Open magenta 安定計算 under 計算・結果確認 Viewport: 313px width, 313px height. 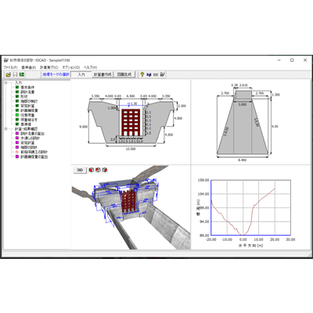coord(27,143)
